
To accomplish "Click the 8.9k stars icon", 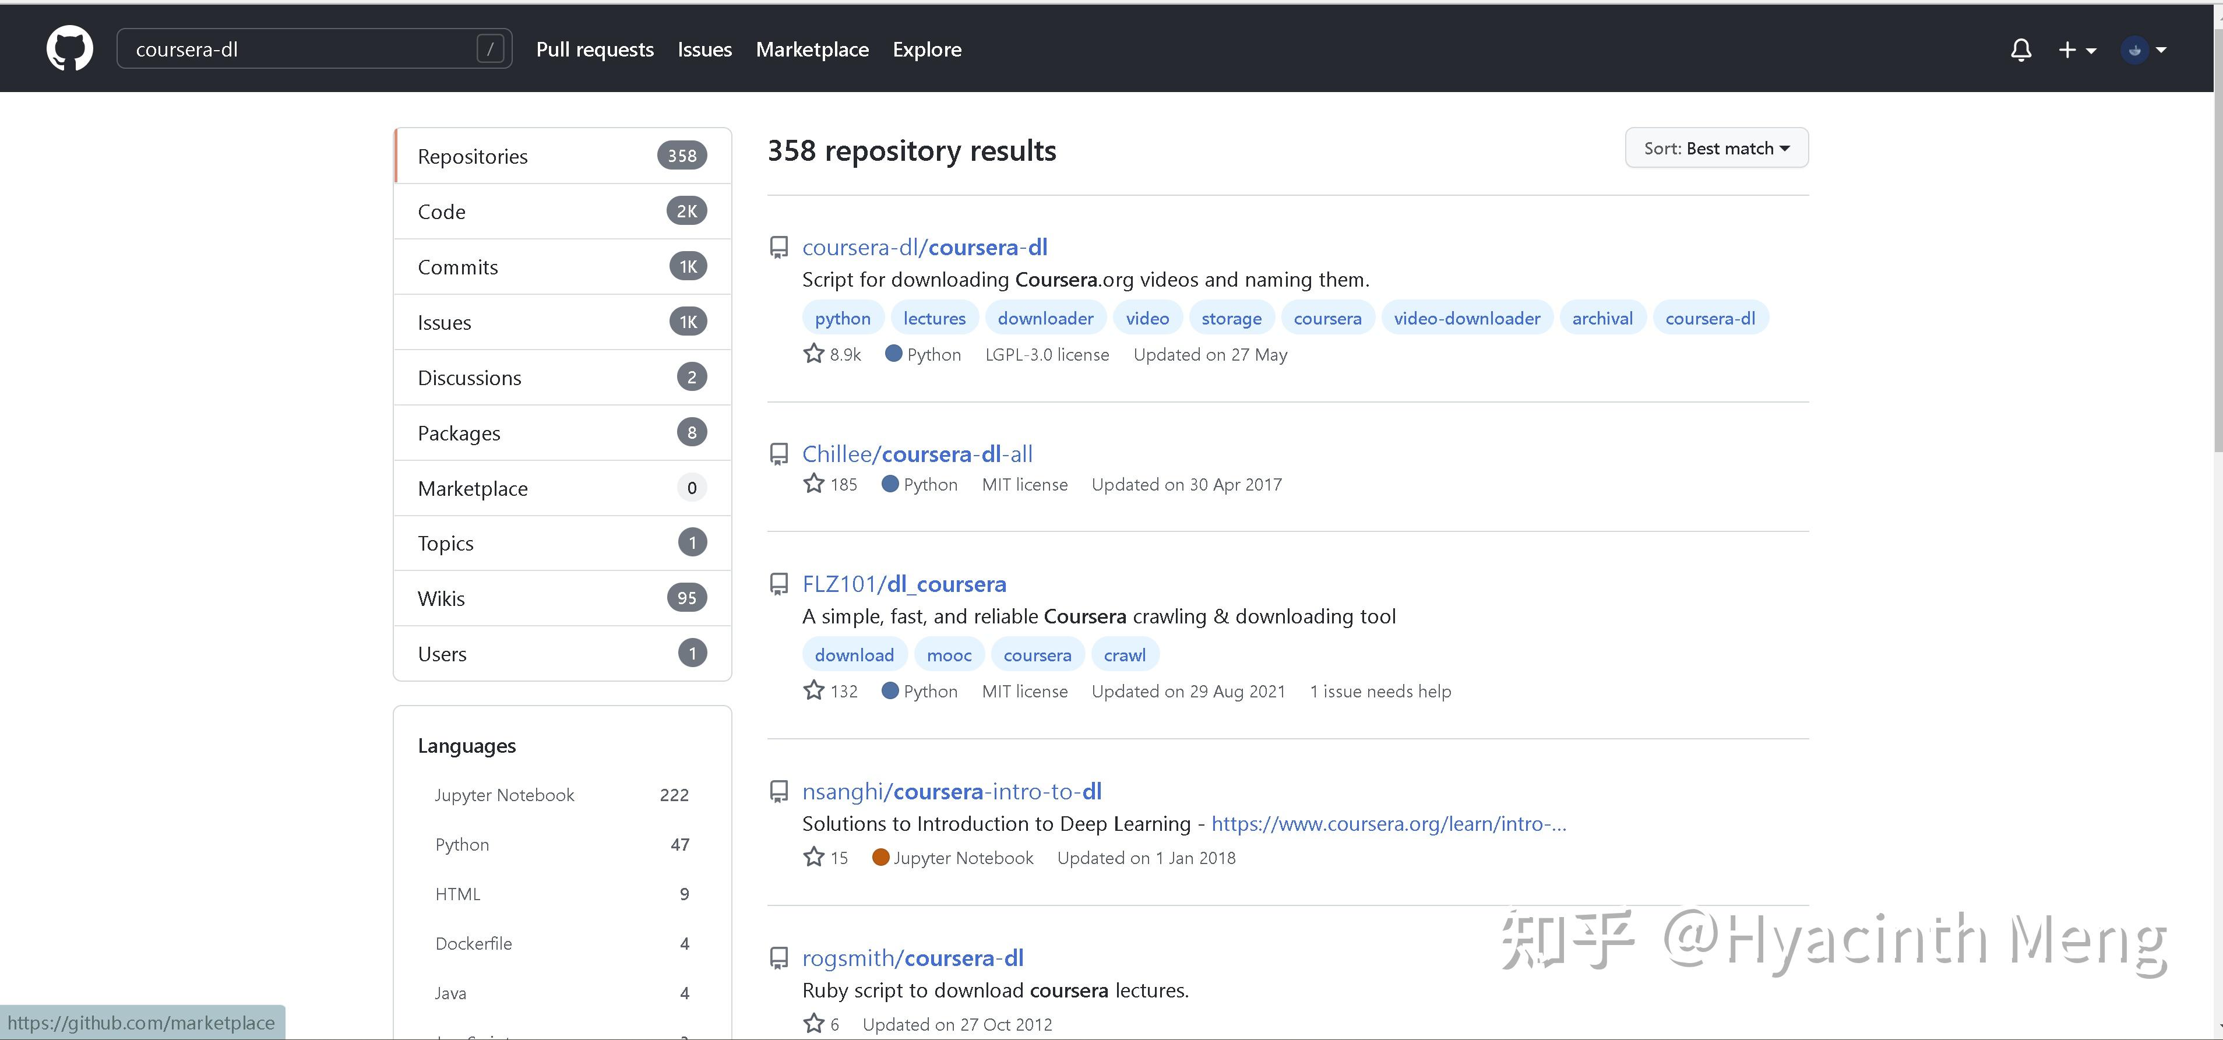I will pyautogui.click(x=814, y=353).
